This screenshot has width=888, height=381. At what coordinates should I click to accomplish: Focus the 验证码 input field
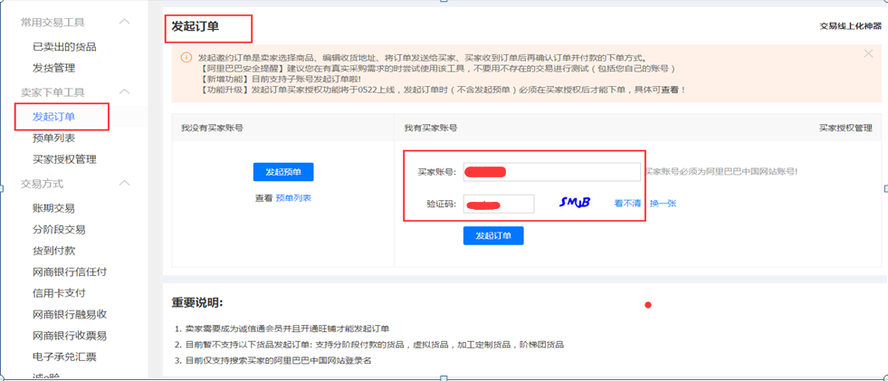[x=499, y=204]
